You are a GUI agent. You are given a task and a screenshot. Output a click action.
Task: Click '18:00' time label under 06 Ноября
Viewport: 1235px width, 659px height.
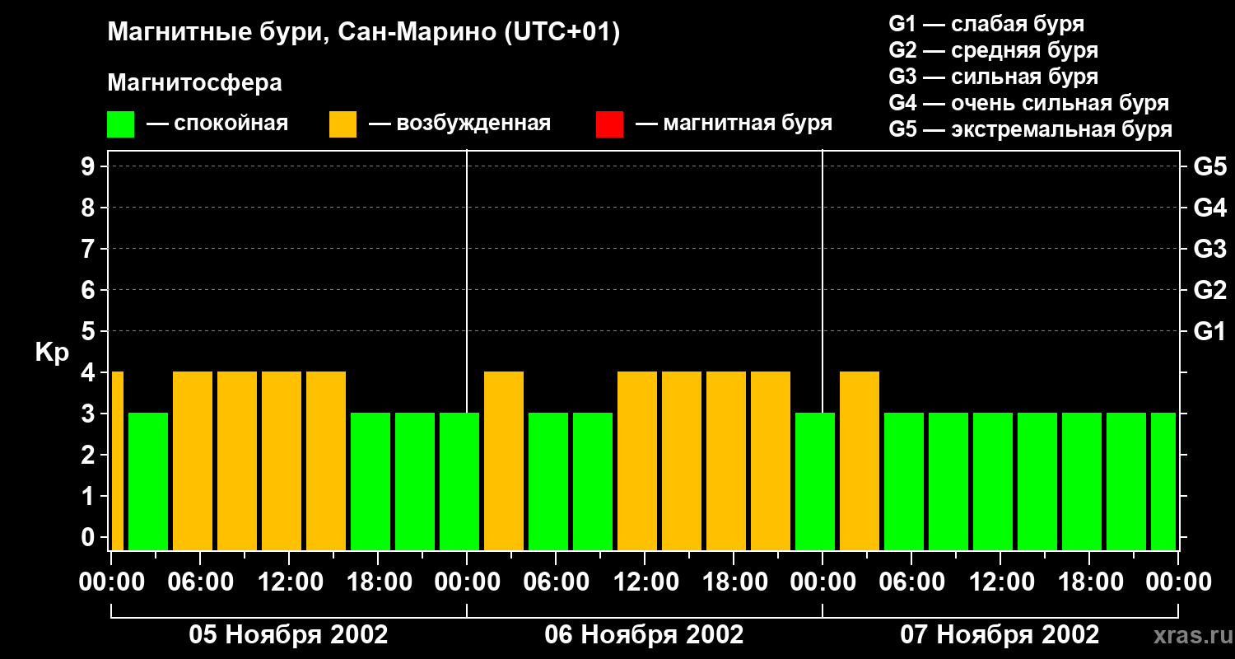(734, 582)
